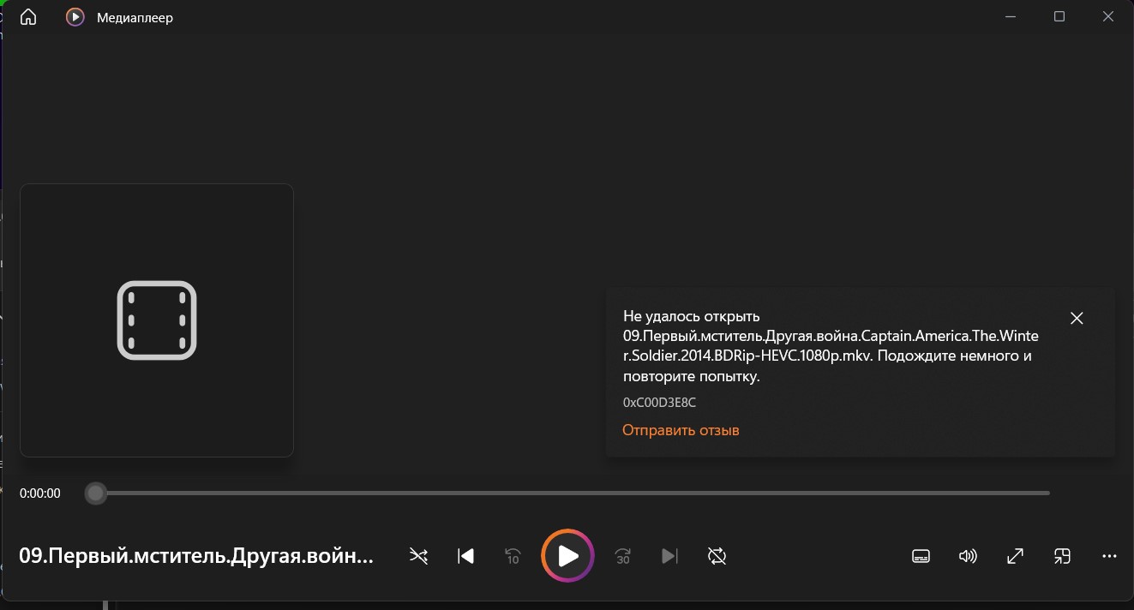Dismiss the error notification

tap(1077, 318)
